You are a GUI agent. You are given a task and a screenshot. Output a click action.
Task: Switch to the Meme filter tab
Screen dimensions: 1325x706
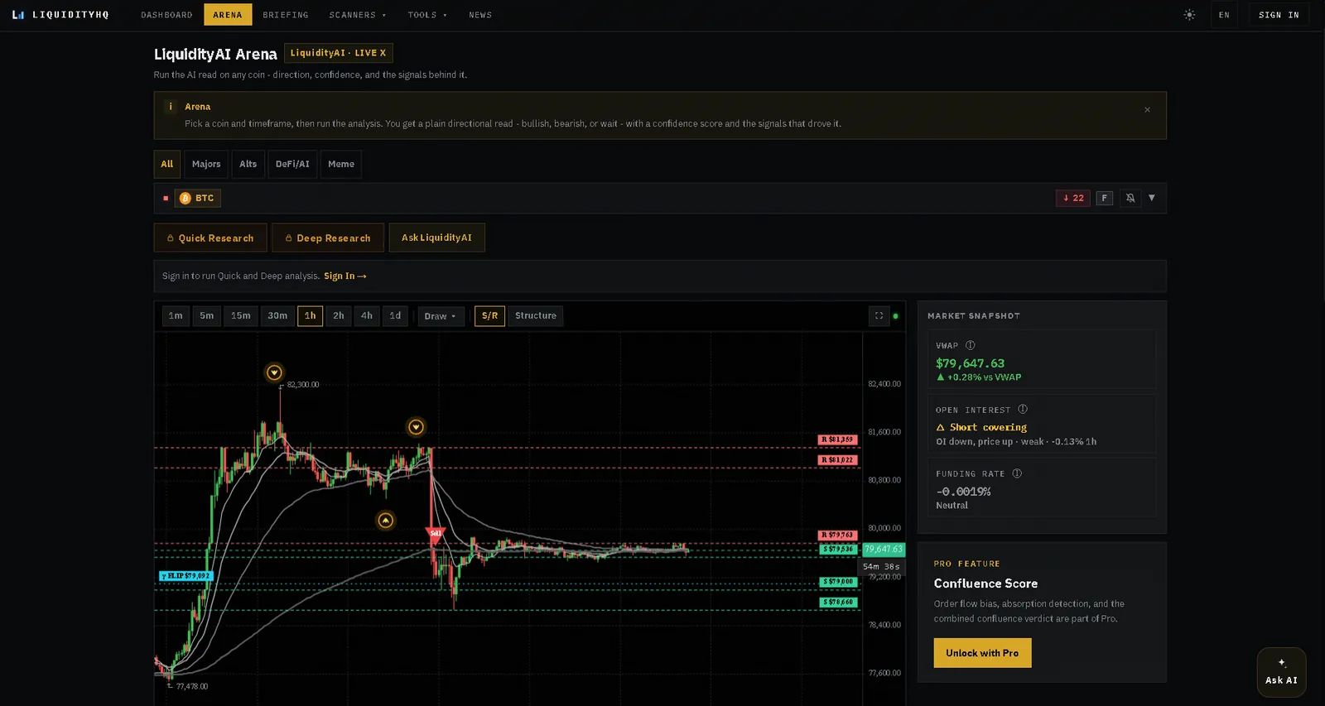(341, 164)
